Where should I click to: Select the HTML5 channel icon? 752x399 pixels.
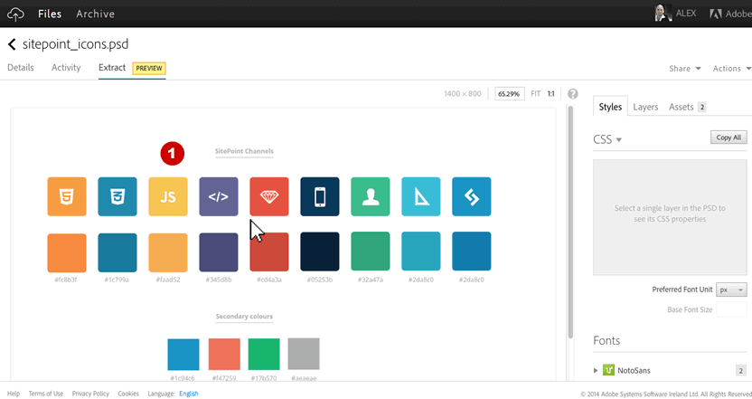point(67,196)
